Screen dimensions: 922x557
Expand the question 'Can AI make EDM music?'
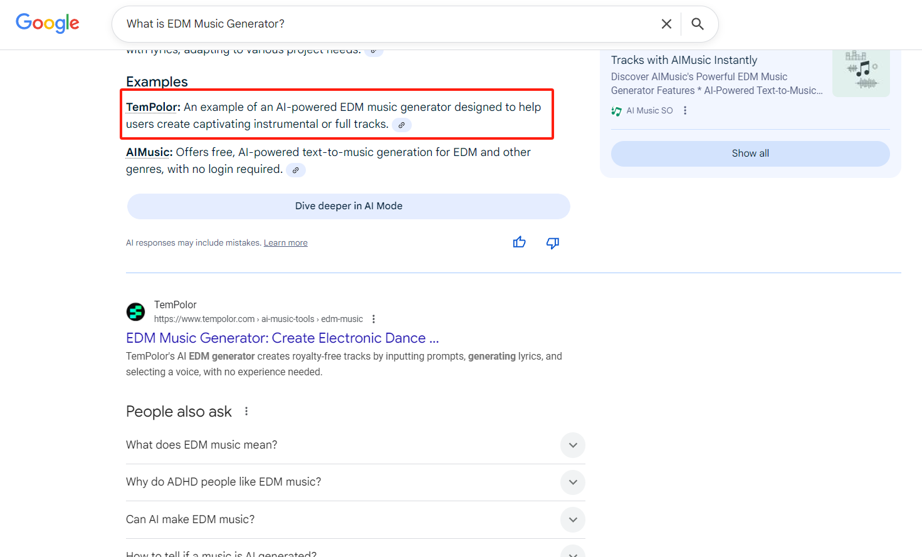click(572, 519)
